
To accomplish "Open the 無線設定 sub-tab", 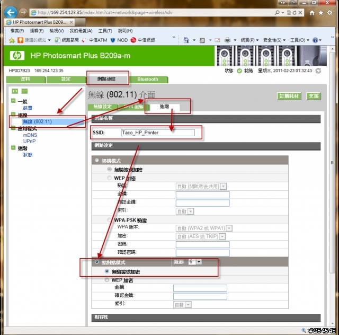I will pyautogui.click(x=103, y=107).
